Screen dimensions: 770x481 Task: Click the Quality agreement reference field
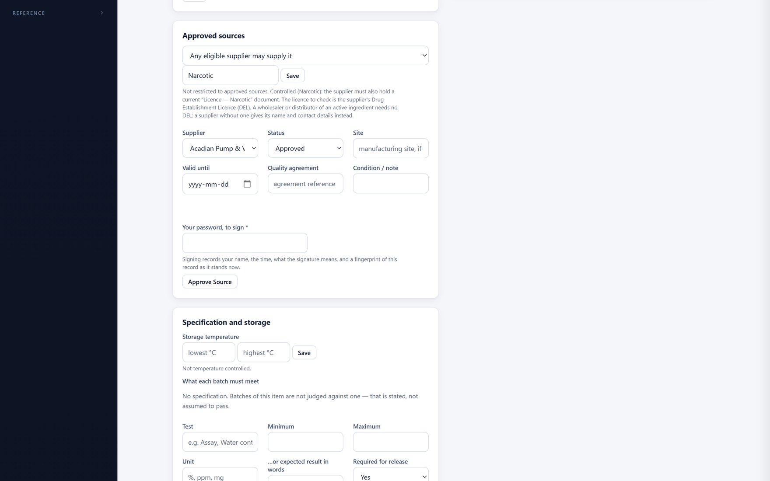[305, 184]
